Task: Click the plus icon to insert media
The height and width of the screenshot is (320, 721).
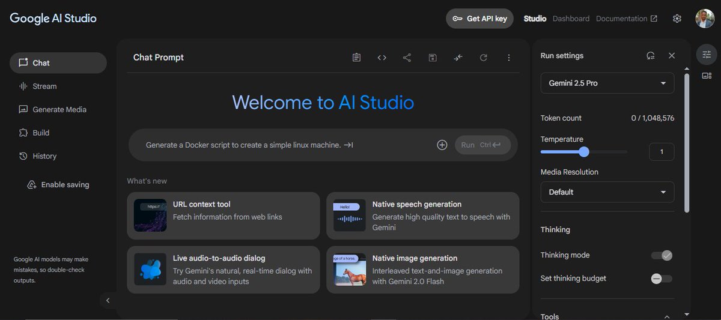Action: [442, 145]
